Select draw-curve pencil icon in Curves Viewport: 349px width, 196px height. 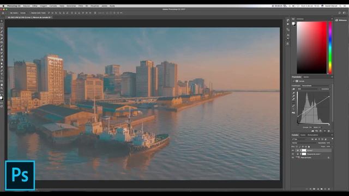(293, 106)
